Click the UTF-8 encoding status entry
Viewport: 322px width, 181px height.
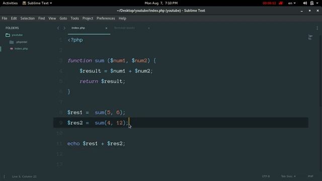click(266, 176)
